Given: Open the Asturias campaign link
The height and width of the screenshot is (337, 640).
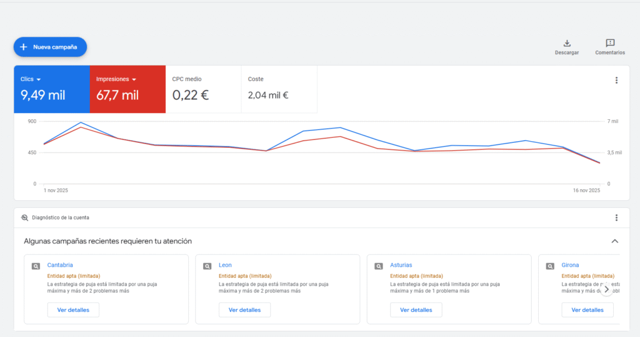Looking at the screenshot, I should tap(401, 265).
